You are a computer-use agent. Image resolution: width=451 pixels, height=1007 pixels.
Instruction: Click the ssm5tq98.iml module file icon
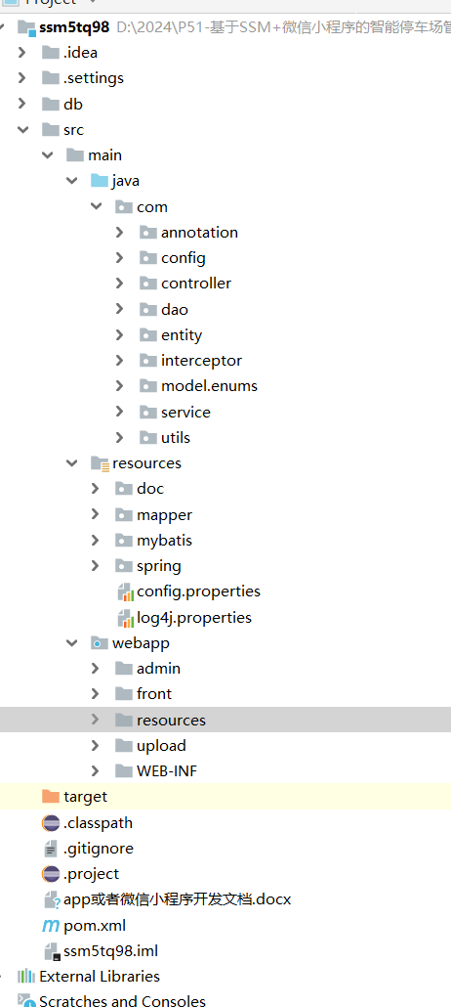click(x=52, y=951)
